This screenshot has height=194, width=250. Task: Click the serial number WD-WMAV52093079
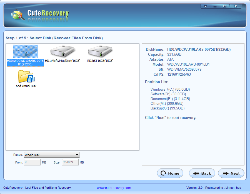coord(184,70)
